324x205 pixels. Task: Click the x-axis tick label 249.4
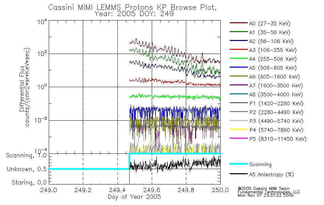click(x=117, y=190)
